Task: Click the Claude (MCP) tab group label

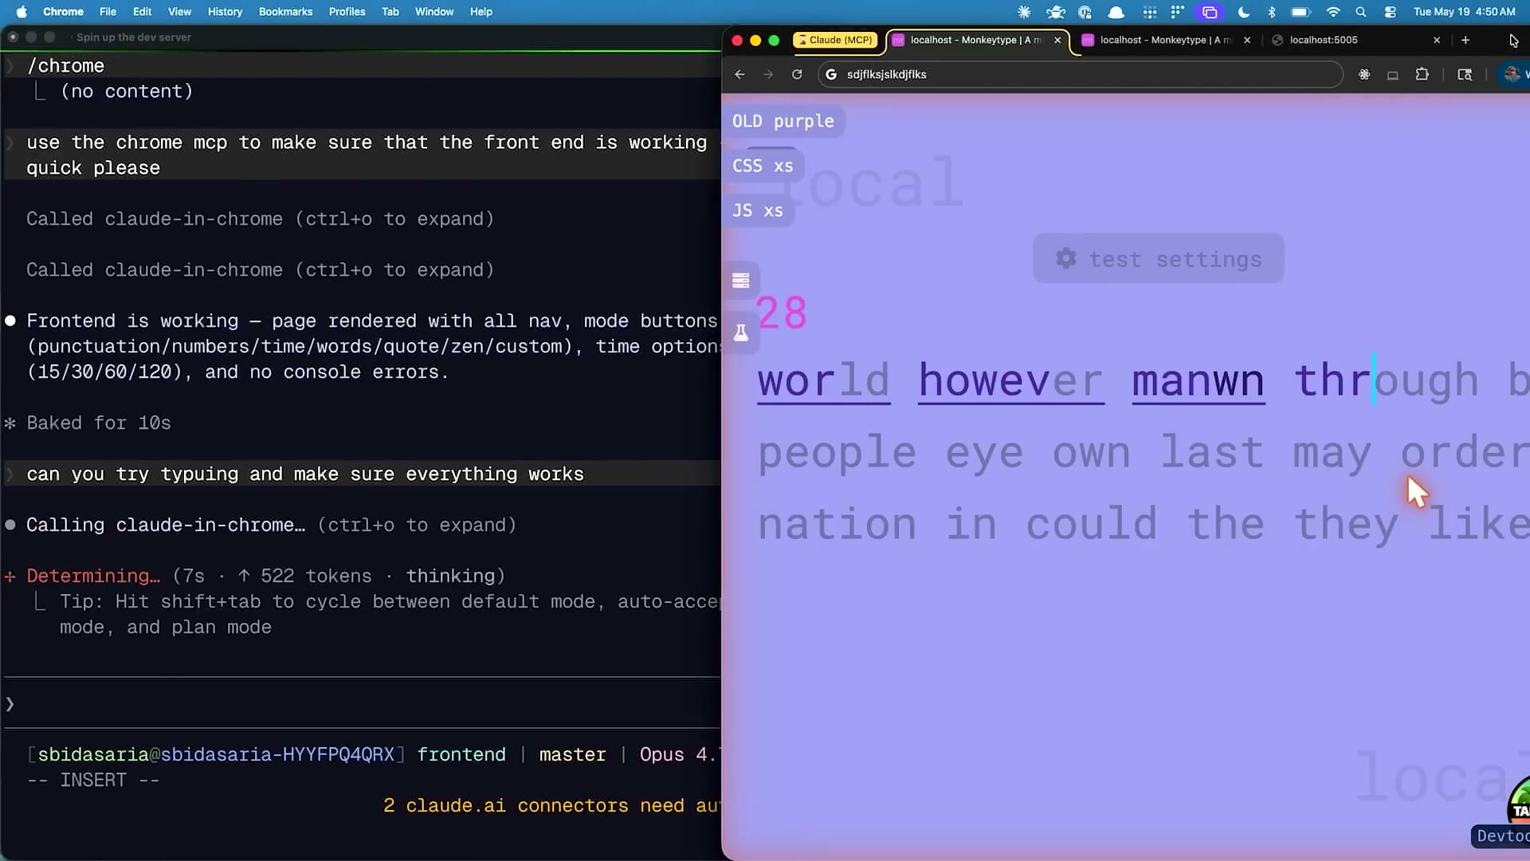Action: pyautogui.click(x=835, y=40)
